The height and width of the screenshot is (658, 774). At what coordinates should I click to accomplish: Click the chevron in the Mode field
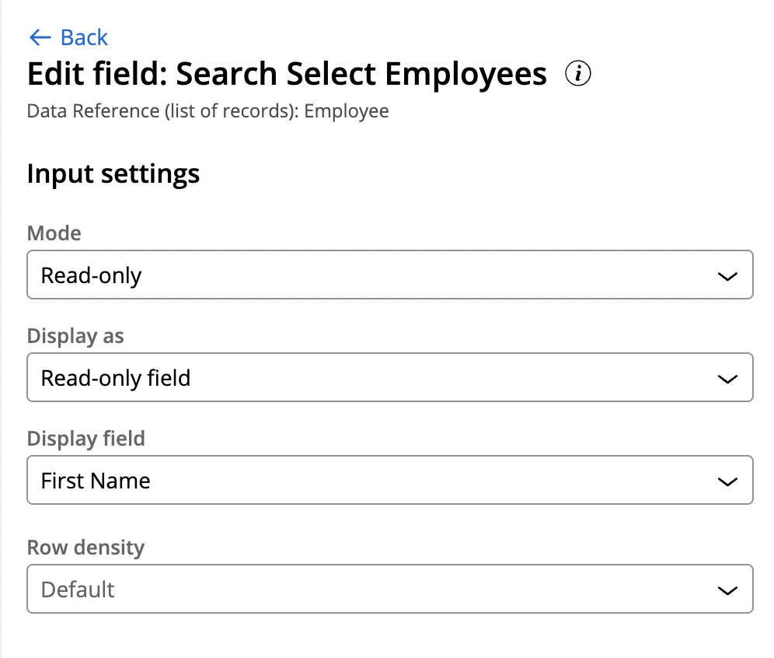point(727,275)
